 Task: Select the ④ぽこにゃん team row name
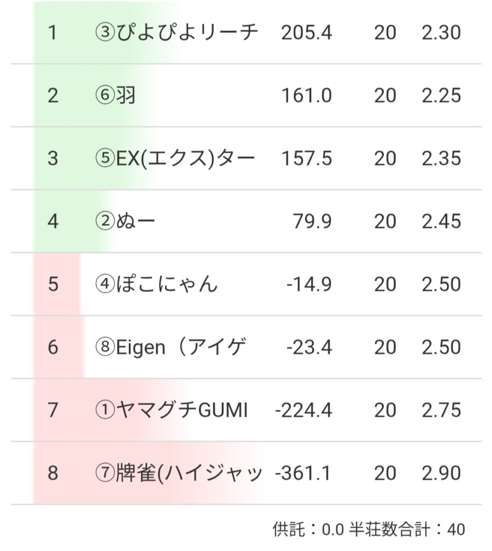(156, 284)
